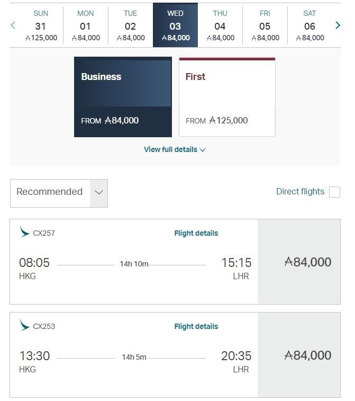Expand View full details
The height and width of the screenshot is (401, 355).
pyautogui.click(x=175, y=149)
